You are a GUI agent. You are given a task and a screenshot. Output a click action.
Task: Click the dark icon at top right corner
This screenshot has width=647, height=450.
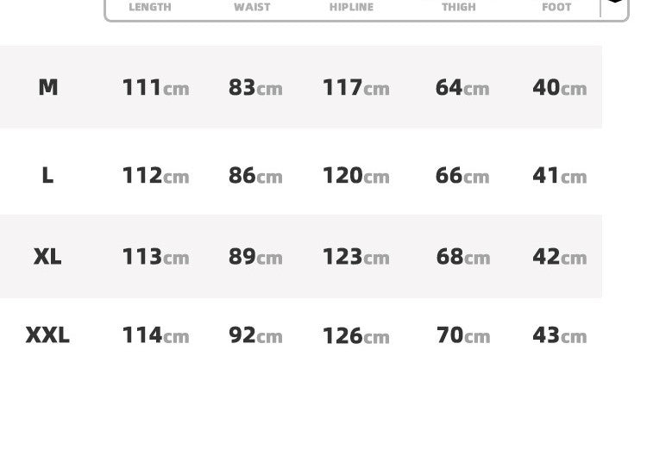click(x=615, y=1)
